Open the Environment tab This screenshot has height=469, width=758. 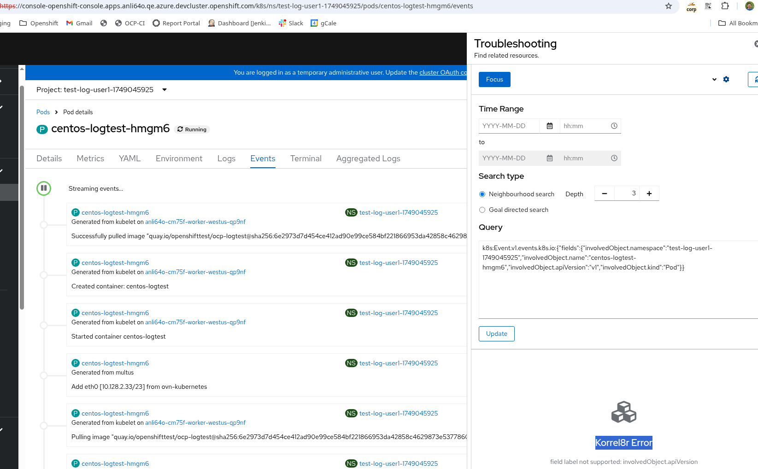179,158
